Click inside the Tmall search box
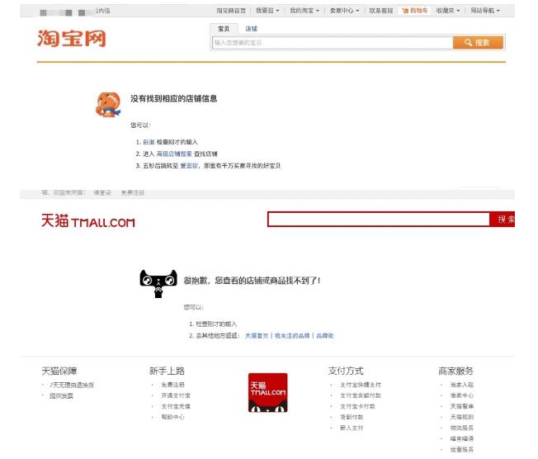538x459 pixels. point(379,220)
